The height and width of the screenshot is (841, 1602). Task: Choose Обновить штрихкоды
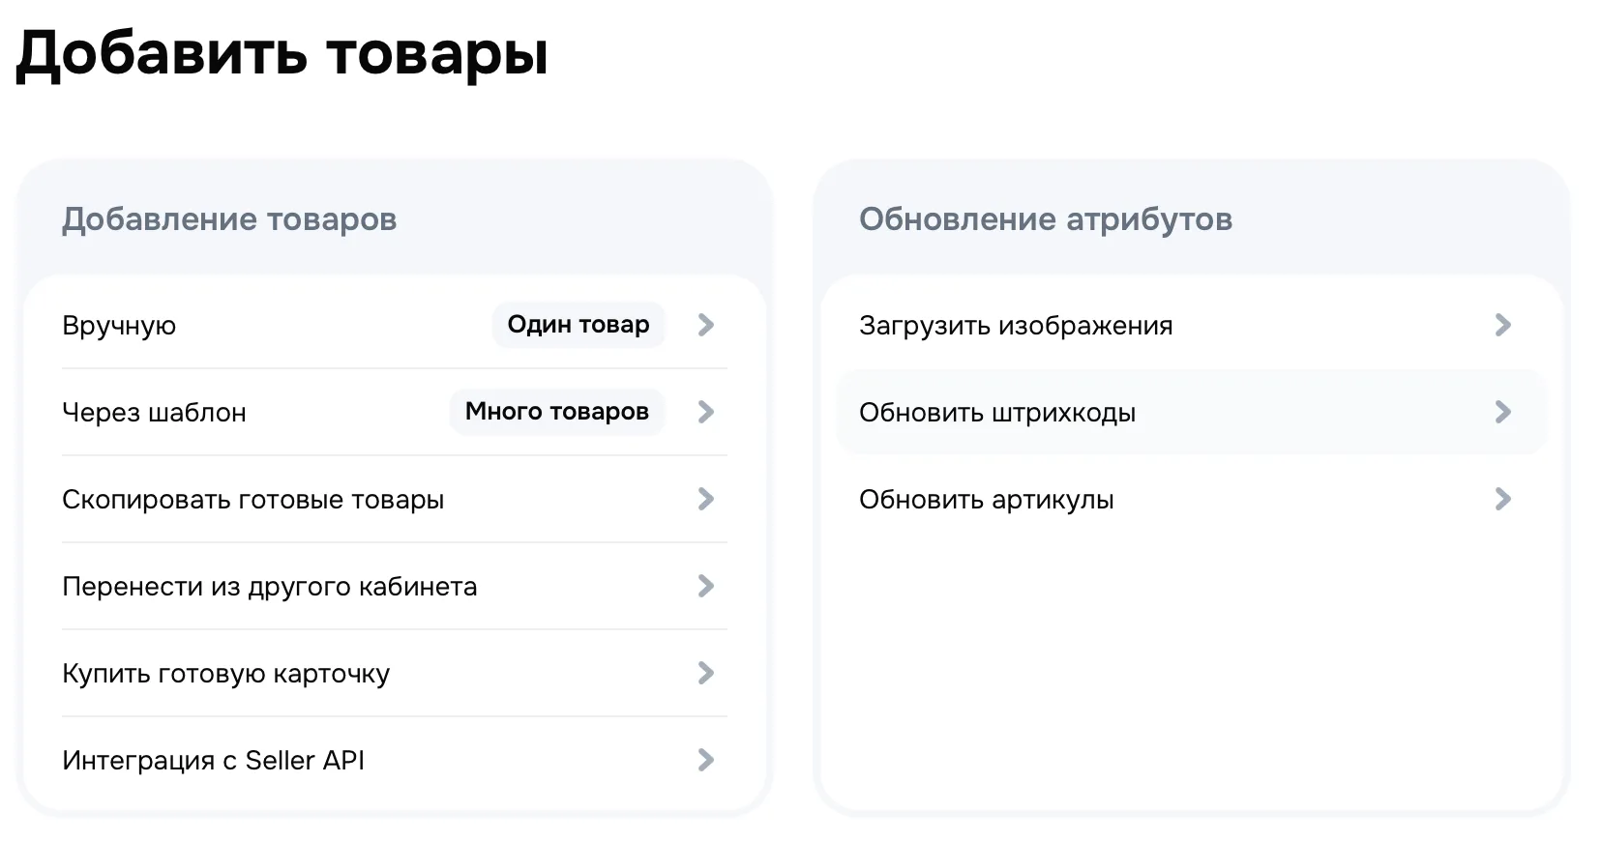tap(996, 413)
